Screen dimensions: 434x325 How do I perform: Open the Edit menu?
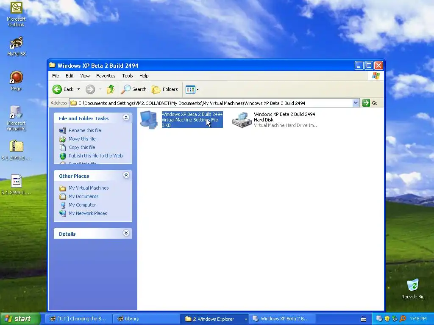(70, 76)
